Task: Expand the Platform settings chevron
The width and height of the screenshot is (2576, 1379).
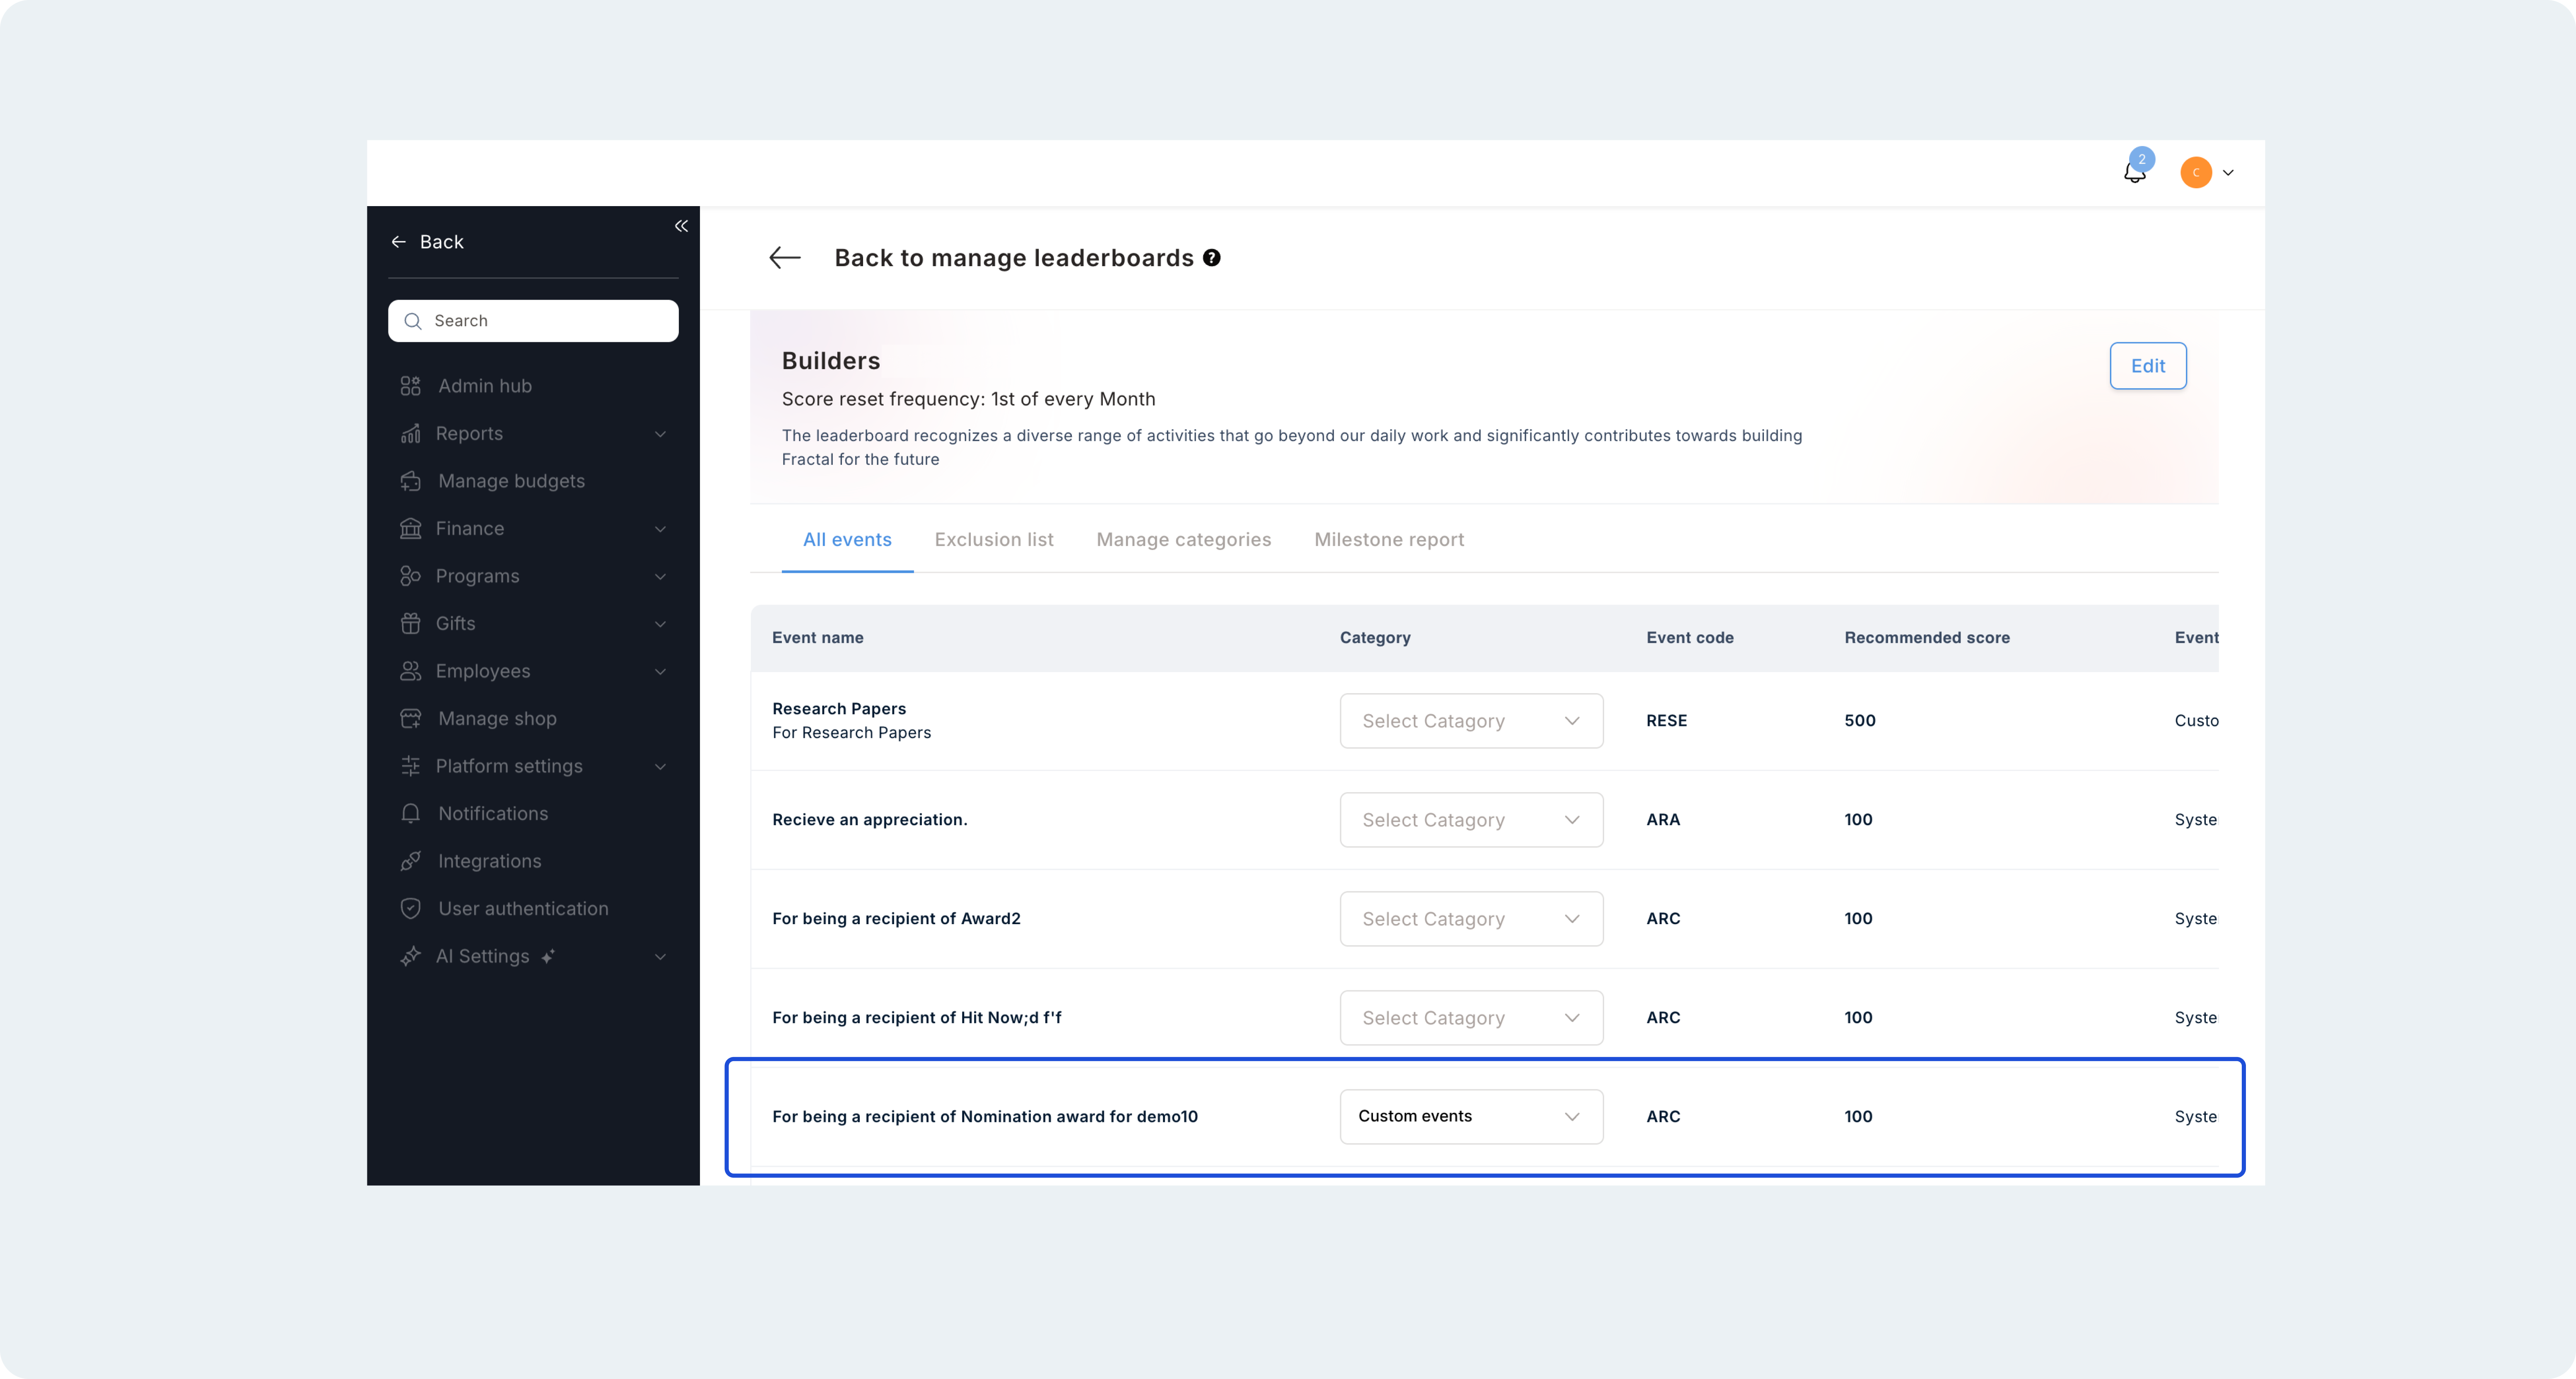Action: tap(660, 766)
